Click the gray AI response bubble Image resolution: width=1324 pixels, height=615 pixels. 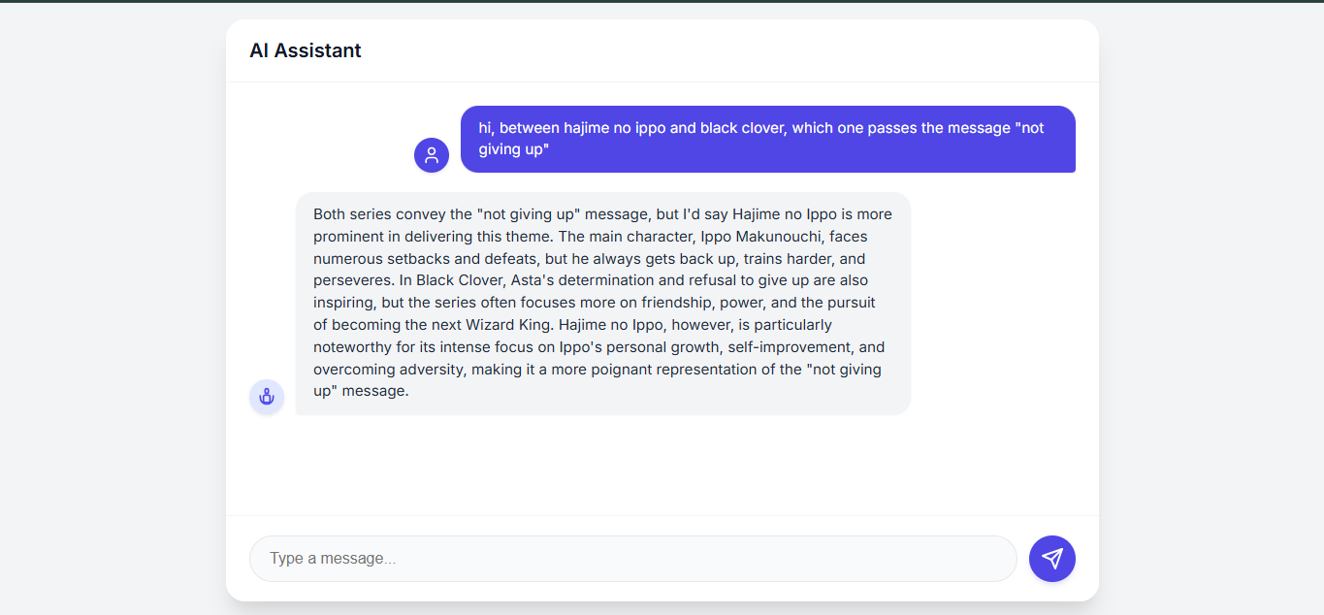click(601, 301)
